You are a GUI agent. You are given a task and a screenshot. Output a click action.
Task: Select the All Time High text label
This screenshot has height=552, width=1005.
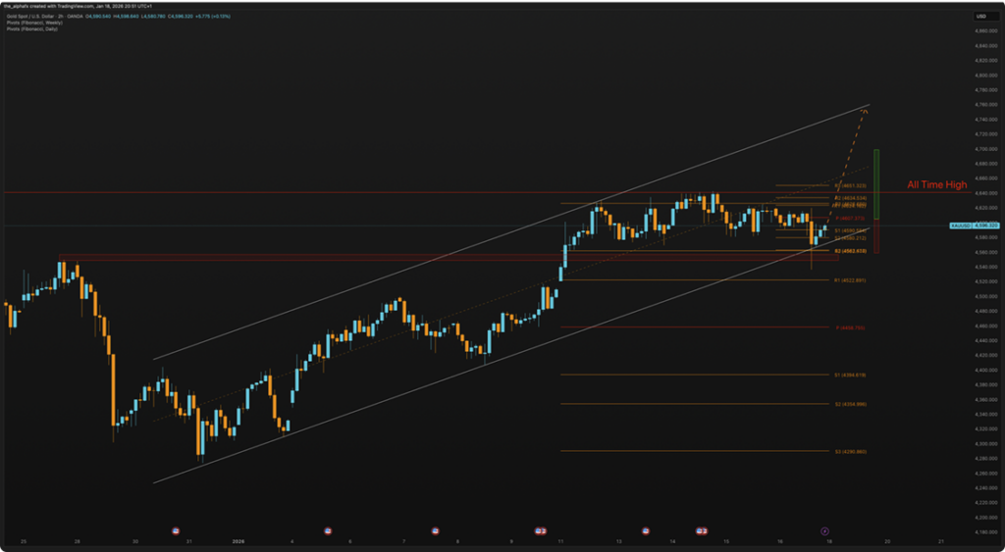pos(936,184)
